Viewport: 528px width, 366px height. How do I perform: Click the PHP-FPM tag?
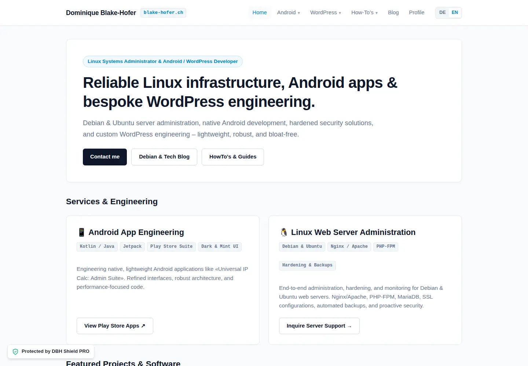click(x=386, y=247)
